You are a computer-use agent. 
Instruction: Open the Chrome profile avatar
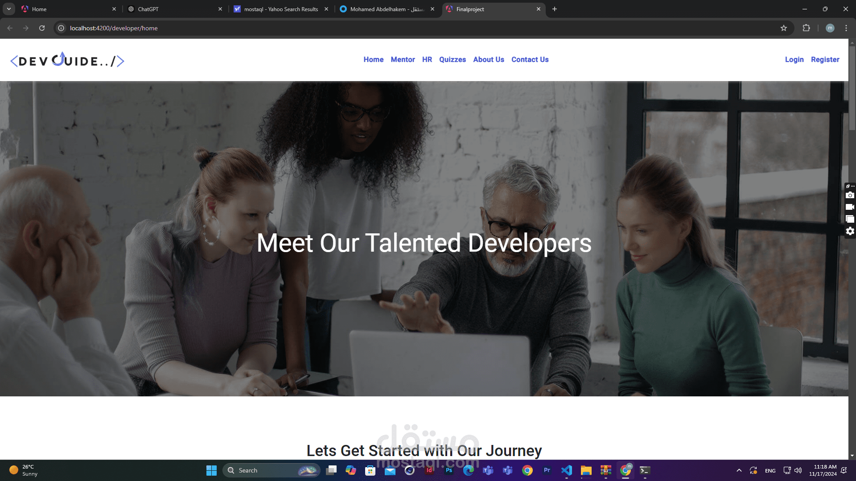point(830,28)
